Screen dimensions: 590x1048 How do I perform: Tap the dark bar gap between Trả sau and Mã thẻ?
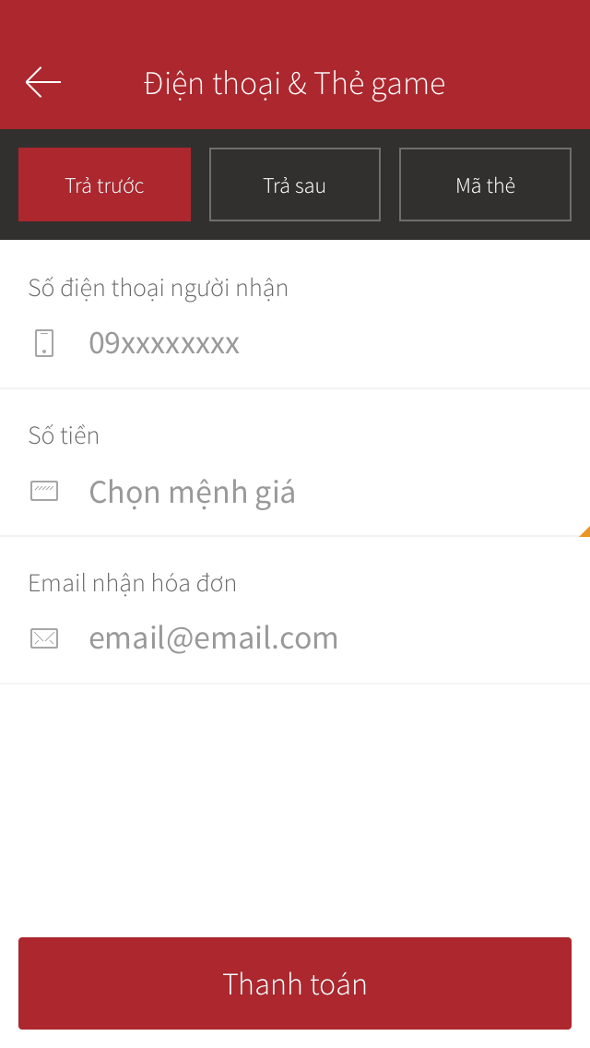tap(390, 185)
